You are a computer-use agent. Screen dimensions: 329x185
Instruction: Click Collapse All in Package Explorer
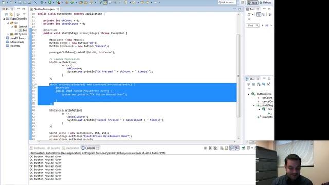coord(7,14)
